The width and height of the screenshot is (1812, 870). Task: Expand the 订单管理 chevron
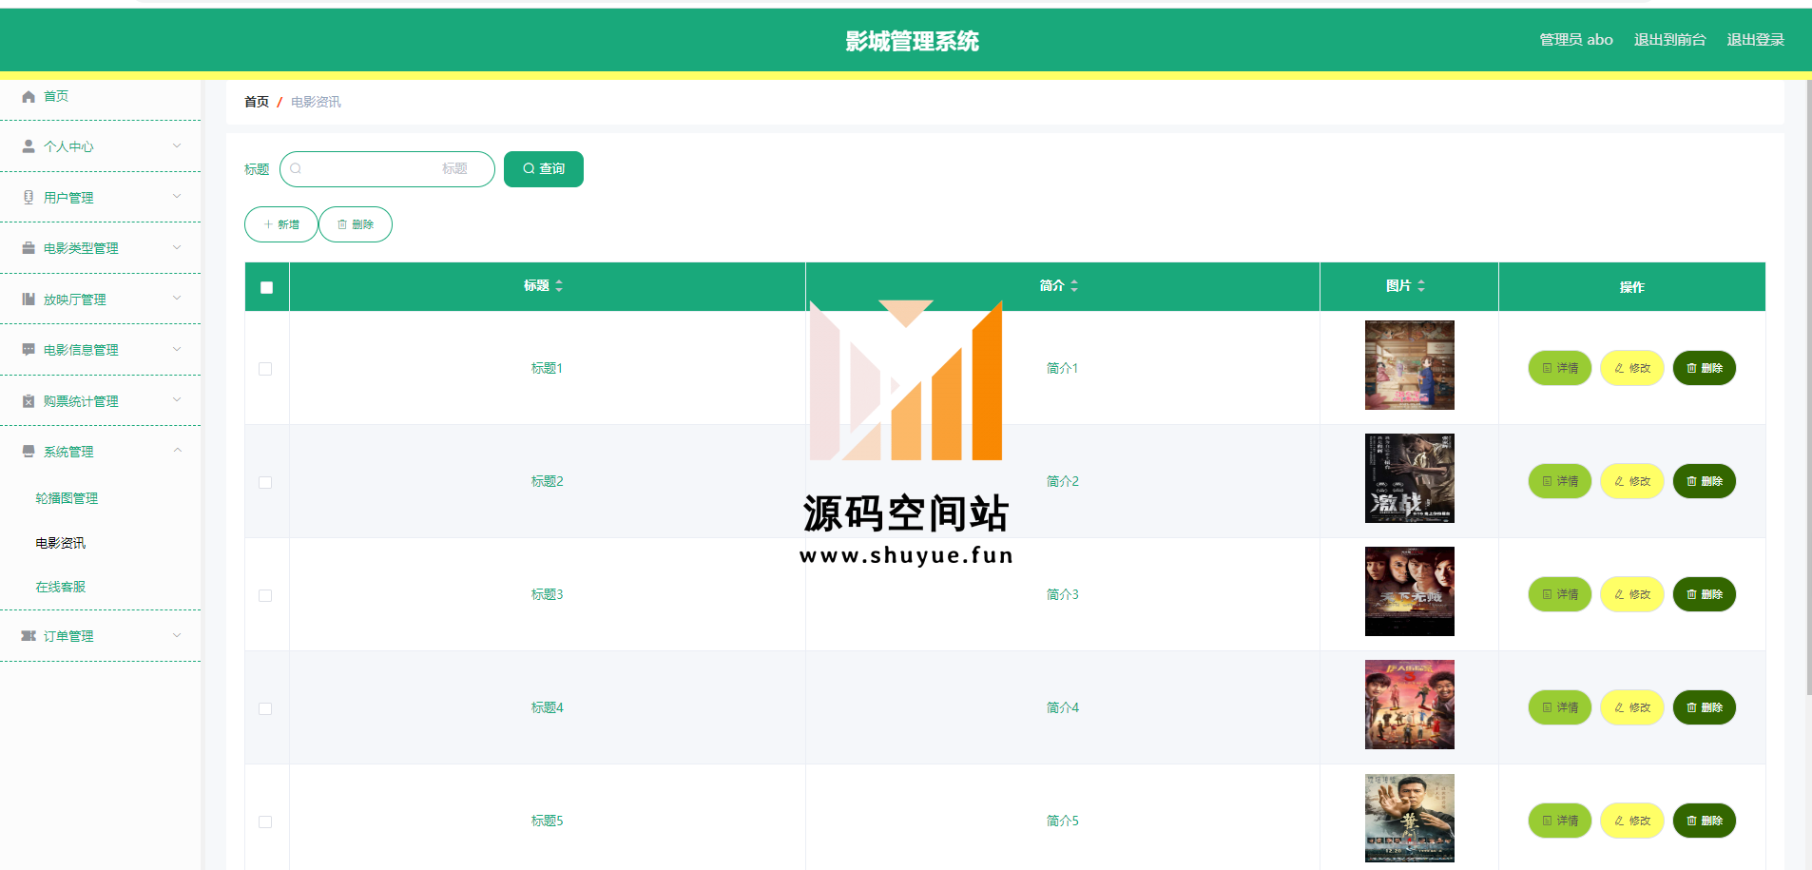pyautogui.click(x=177, y=635)
